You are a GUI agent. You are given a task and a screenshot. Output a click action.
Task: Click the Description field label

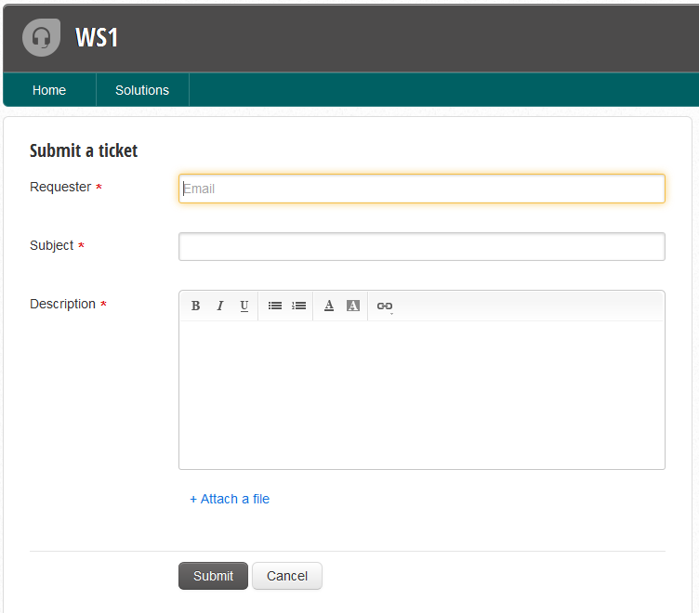(62, 304)
